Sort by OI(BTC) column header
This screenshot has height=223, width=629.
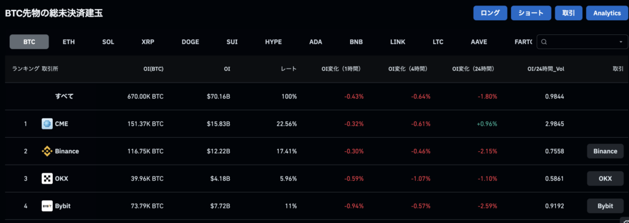click(x=153, y=69)
